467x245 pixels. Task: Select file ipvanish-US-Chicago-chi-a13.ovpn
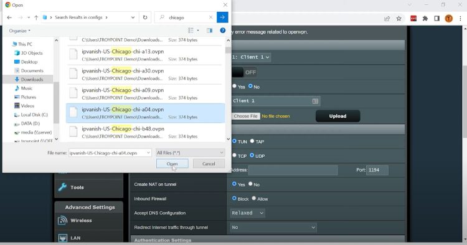pos(145,55)
